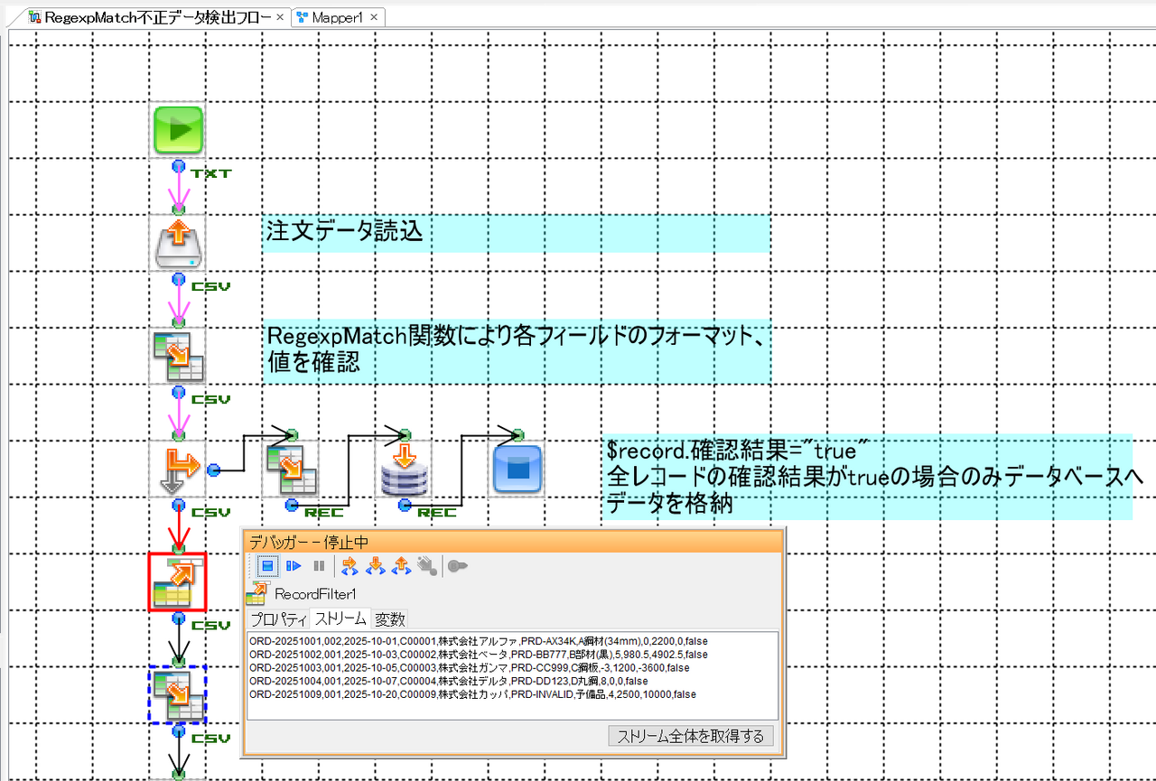Switch to the Mapper1 editor tab

[x=331, y=17]
